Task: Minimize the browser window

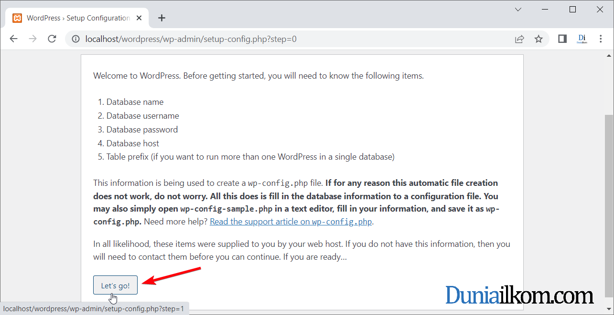Action: [545, 10]
